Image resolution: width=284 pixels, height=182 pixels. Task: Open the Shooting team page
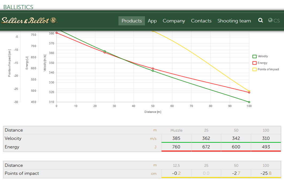pos(234,21)
